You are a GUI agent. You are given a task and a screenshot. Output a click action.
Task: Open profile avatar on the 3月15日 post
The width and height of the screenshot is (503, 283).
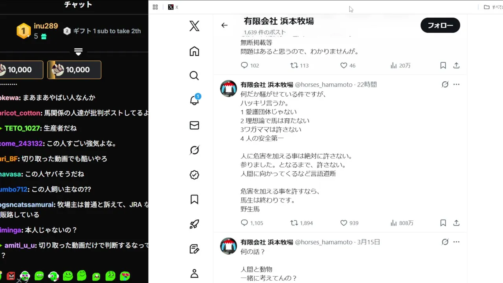pos(228,246)
